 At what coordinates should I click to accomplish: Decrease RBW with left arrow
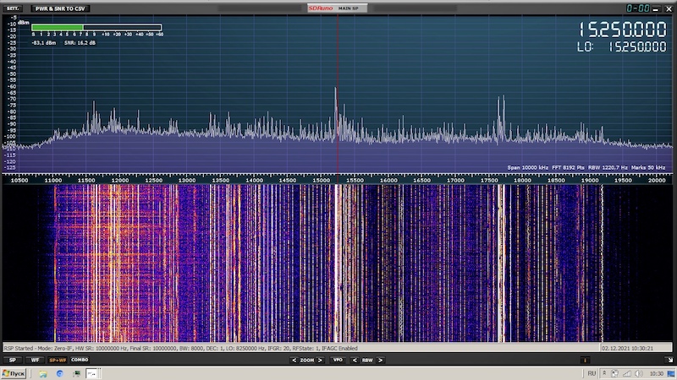356,360
